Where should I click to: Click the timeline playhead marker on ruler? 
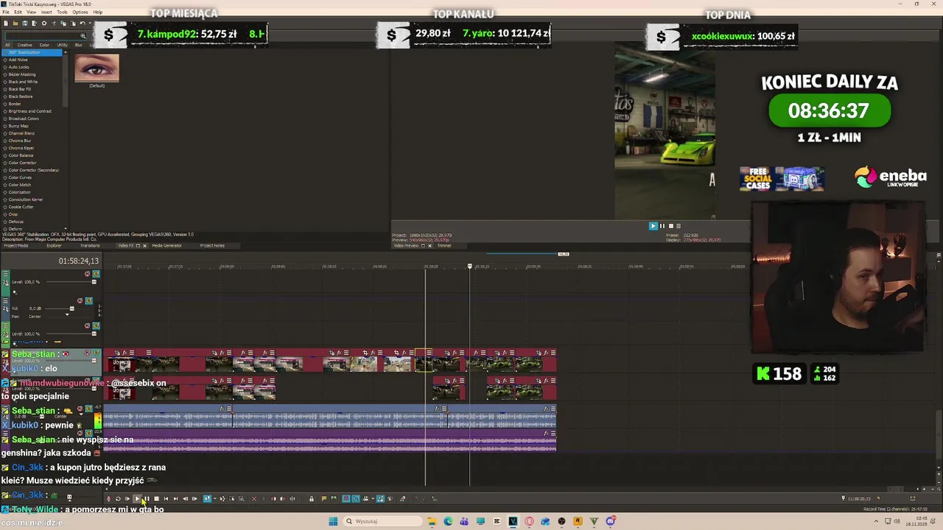click(x=469, y=266)
